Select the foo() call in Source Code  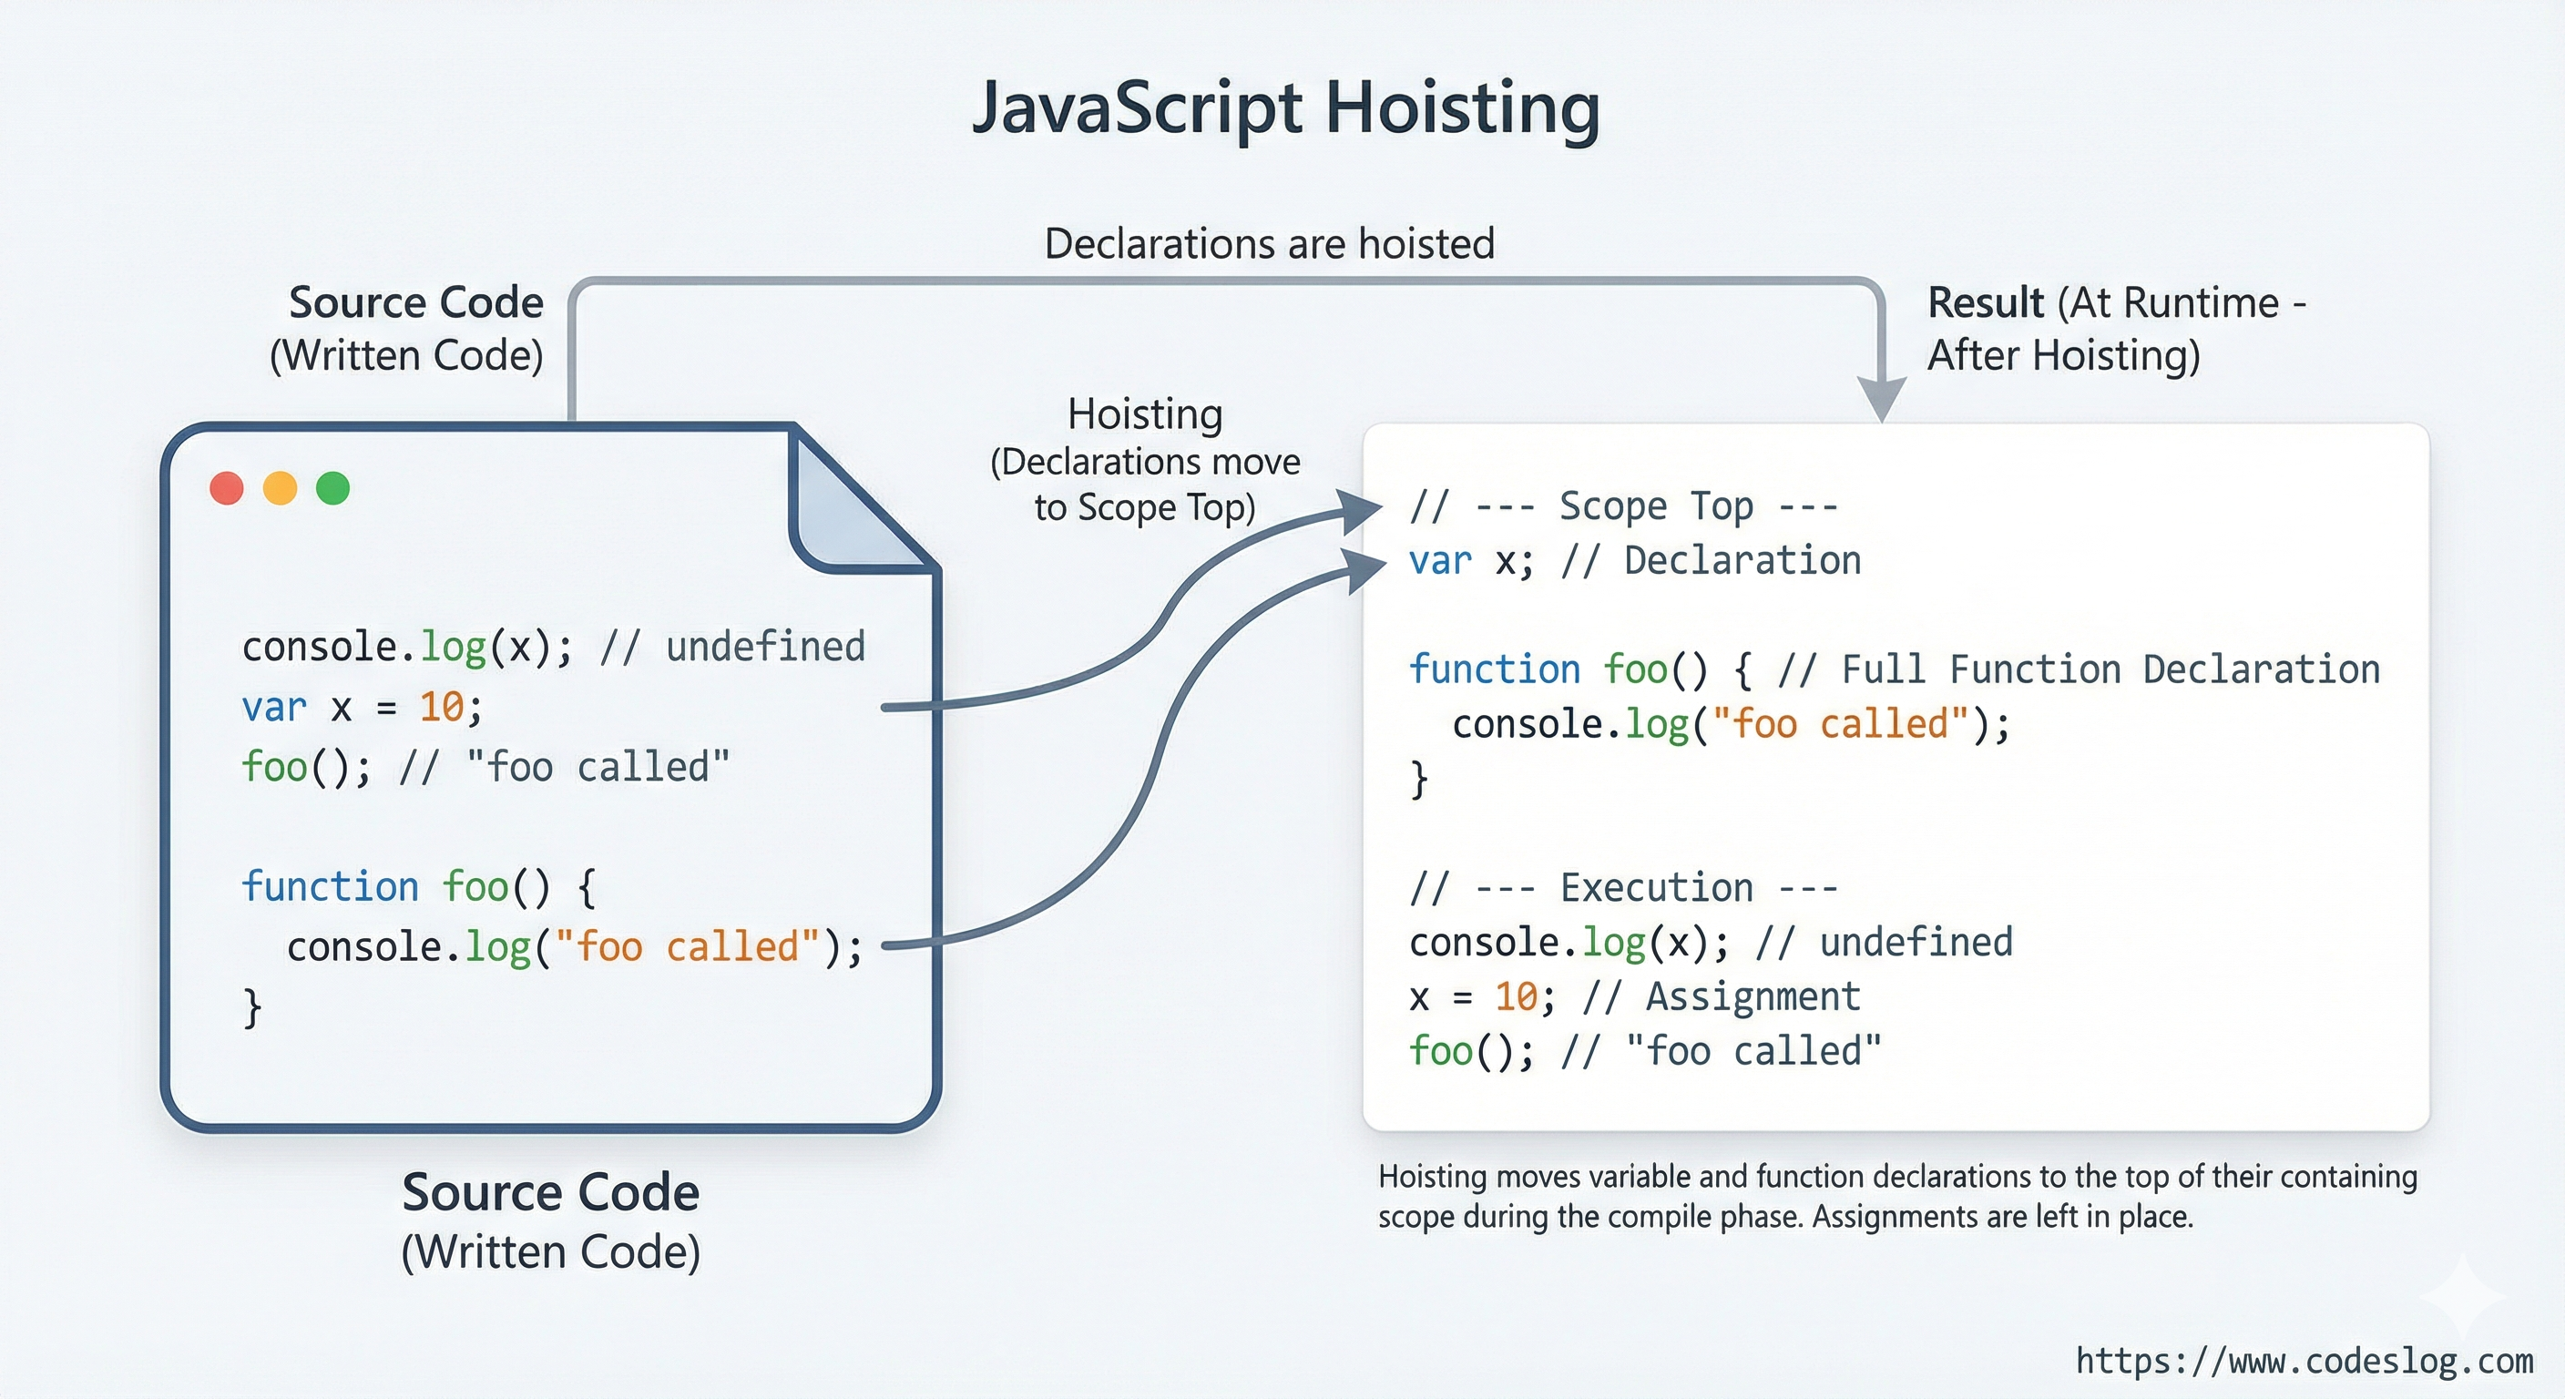(299, 767)
